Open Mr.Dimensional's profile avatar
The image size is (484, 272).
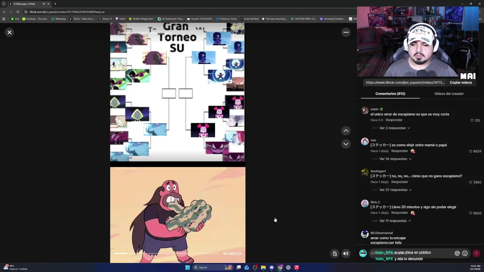point(365,235)
